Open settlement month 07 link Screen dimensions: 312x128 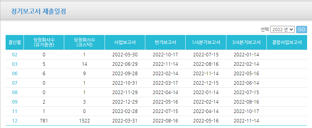pos(15,83)
